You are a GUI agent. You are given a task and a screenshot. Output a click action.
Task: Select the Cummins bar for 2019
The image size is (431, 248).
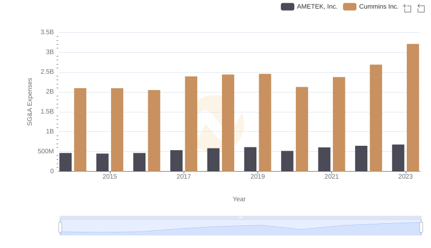point(265,122)
